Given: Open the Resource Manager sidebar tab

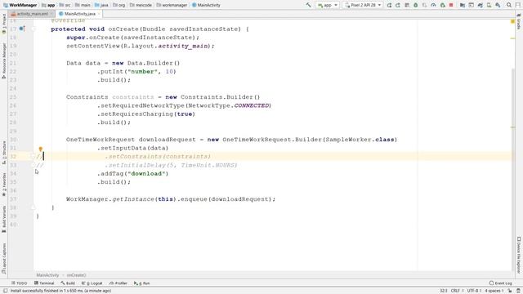Looking at the screenshot, I should click(4, 60).
